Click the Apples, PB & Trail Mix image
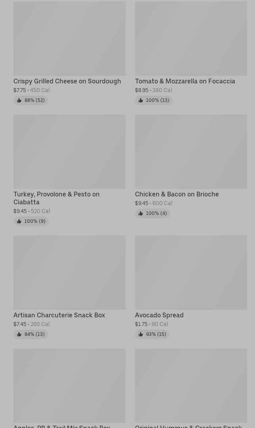Screen dimensions: 255x428 69,386
